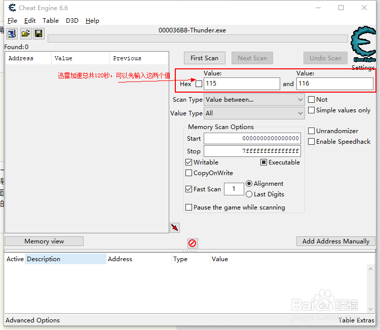
Task: Enable Simple values only checkbox
Action: point(311,110)
